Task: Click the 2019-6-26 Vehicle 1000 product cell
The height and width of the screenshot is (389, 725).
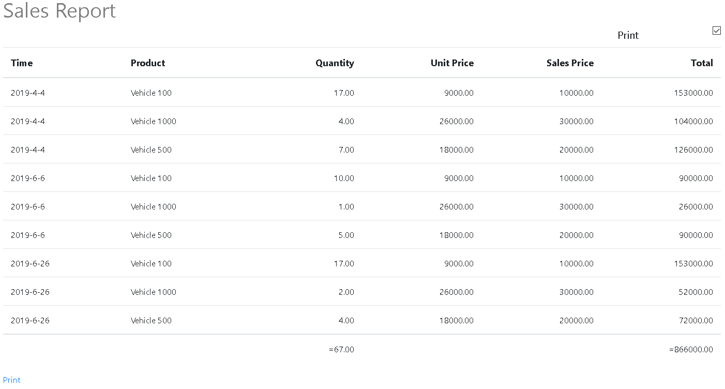Action: (154, 292)
